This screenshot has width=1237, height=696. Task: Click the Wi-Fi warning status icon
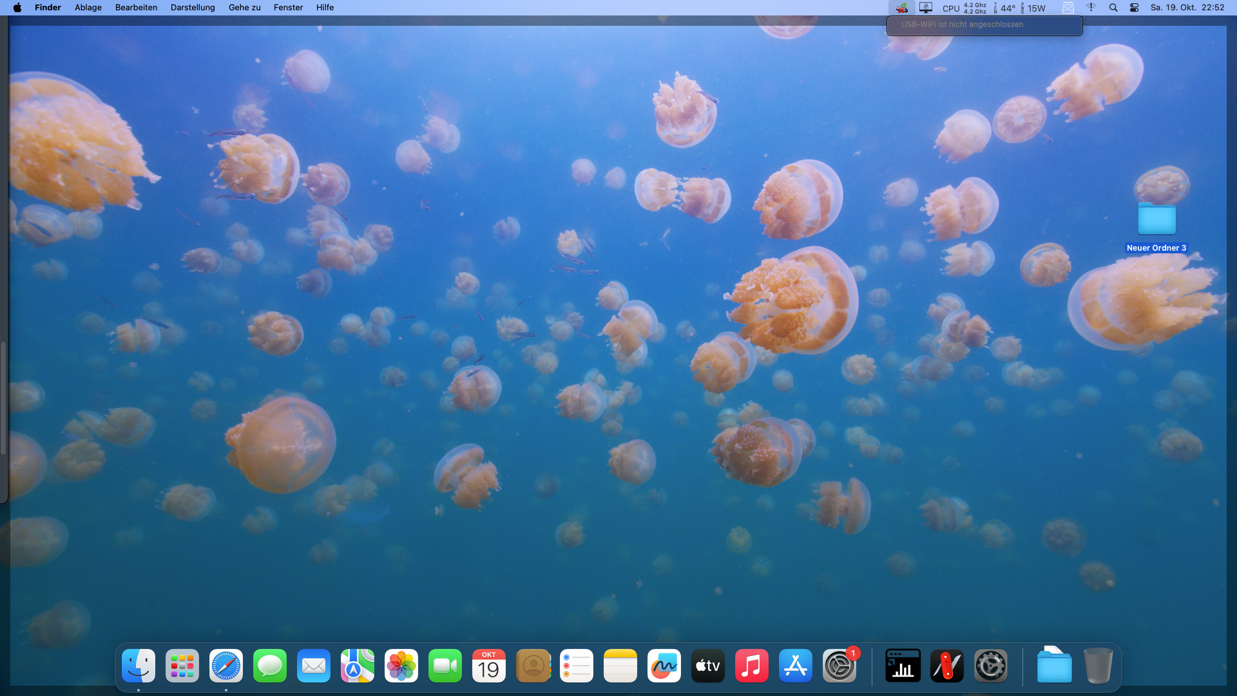[x=1091, y=8]
